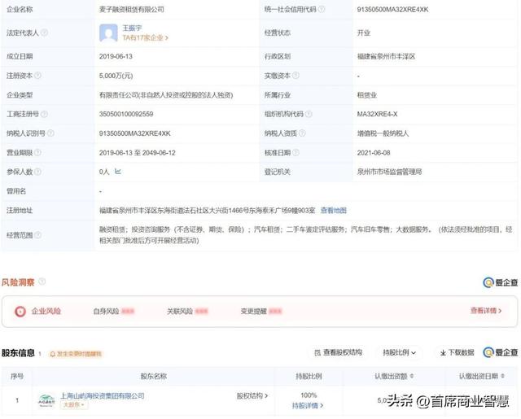The height and width of the screenshot is (419, 521).
Task: Click the legal representative avatar icon
Action: pos(108,33)
